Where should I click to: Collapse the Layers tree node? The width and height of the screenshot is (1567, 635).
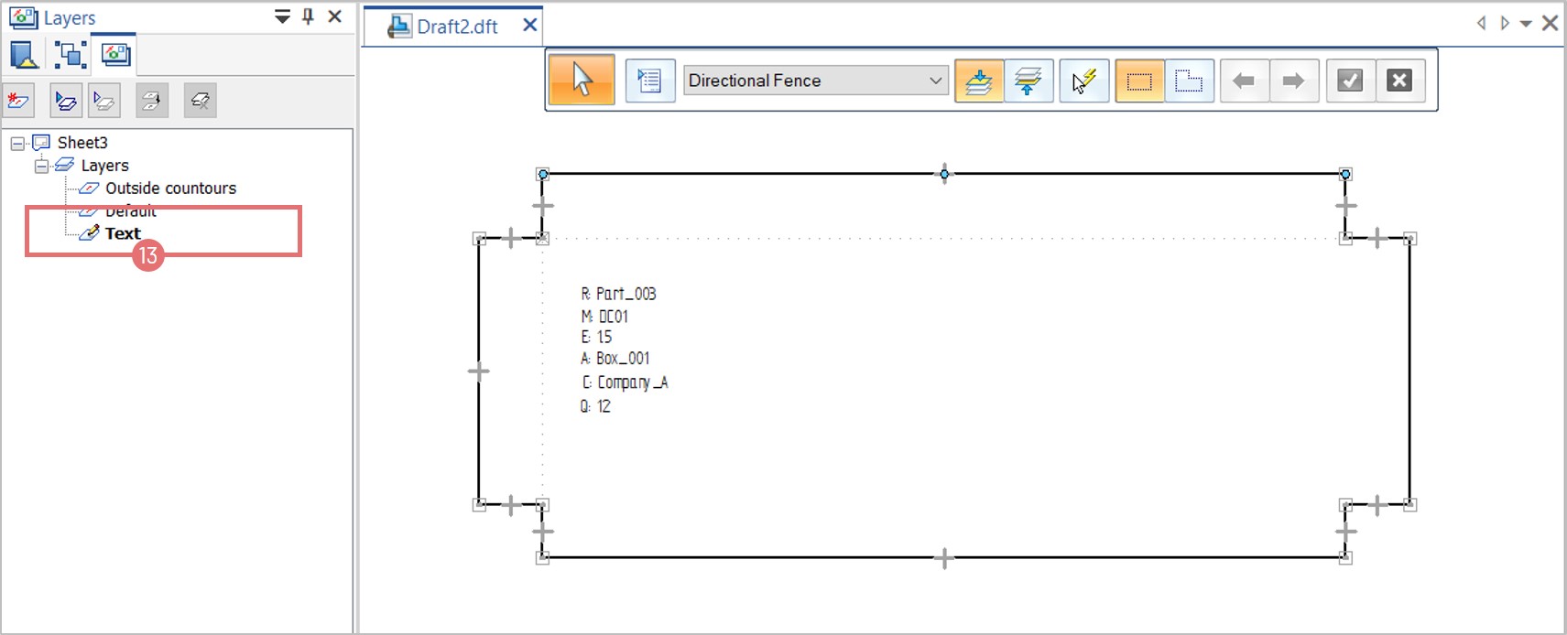click(41, 167)
